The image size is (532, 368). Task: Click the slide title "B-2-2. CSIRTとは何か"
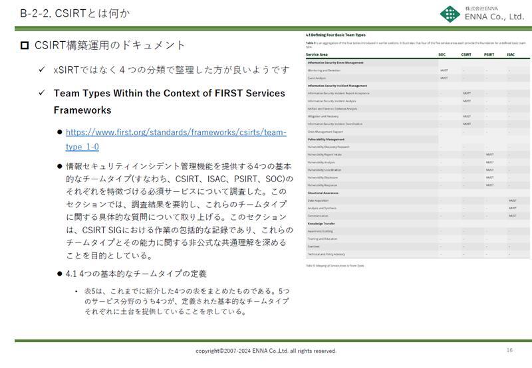coord(75,13)
